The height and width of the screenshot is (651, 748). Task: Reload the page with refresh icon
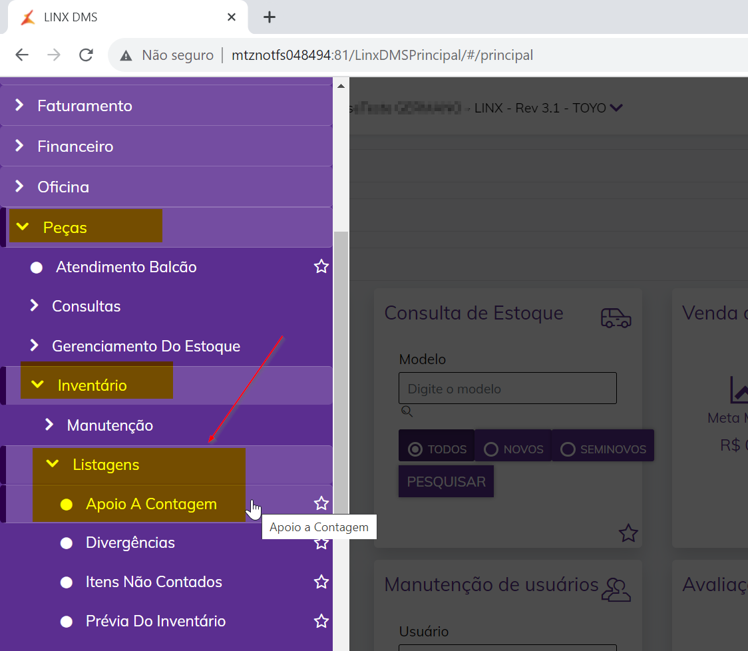pos(86,55)
